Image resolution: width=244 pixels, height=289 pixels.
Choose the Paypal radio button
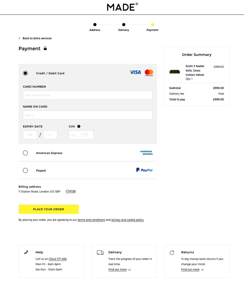(25, 171)
